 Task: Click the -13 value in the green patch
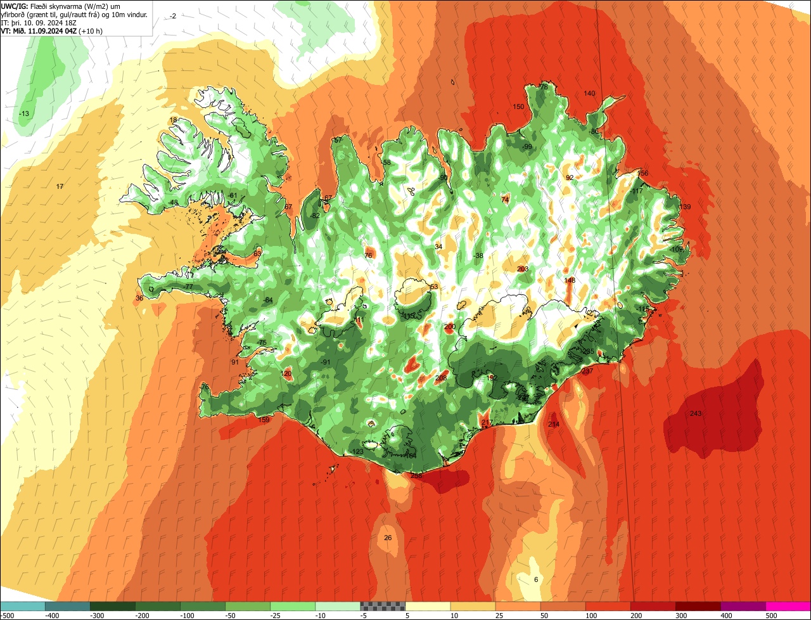tap(24, 113)
